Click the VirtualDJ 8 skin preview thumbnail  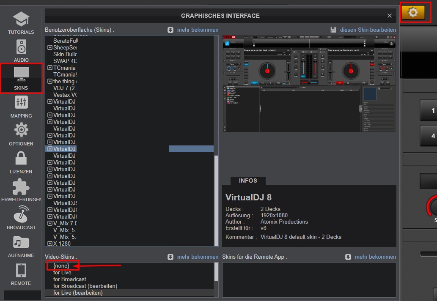309,84
